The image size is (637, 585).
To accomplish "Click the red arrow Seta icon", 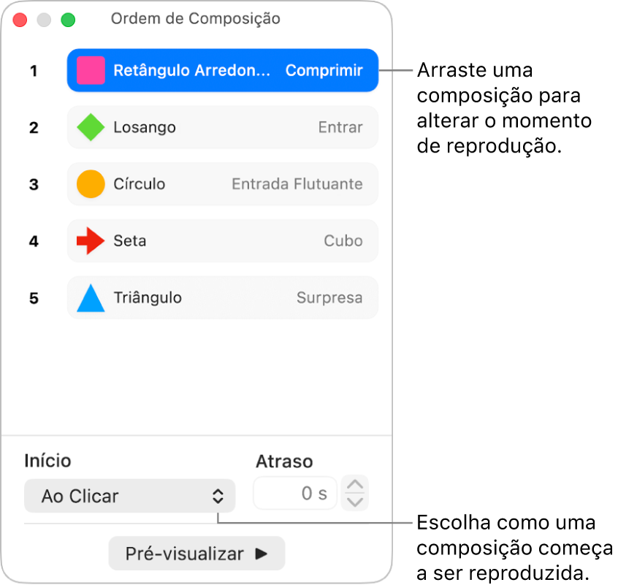I will [91, 241].
